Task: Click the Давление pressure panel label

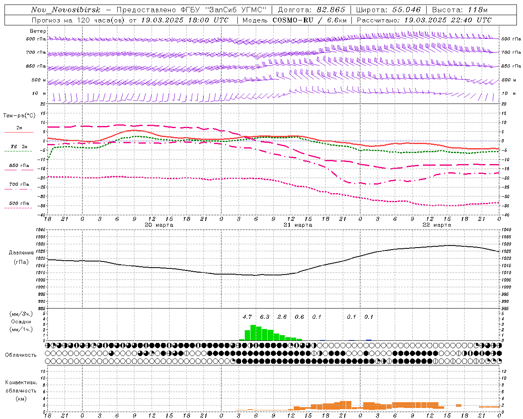Action: (21, 253)
